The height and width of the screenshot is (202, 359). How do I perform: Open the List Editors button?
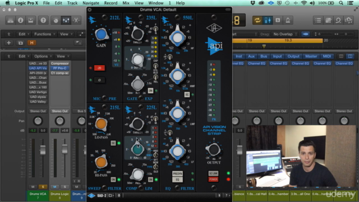318,20
